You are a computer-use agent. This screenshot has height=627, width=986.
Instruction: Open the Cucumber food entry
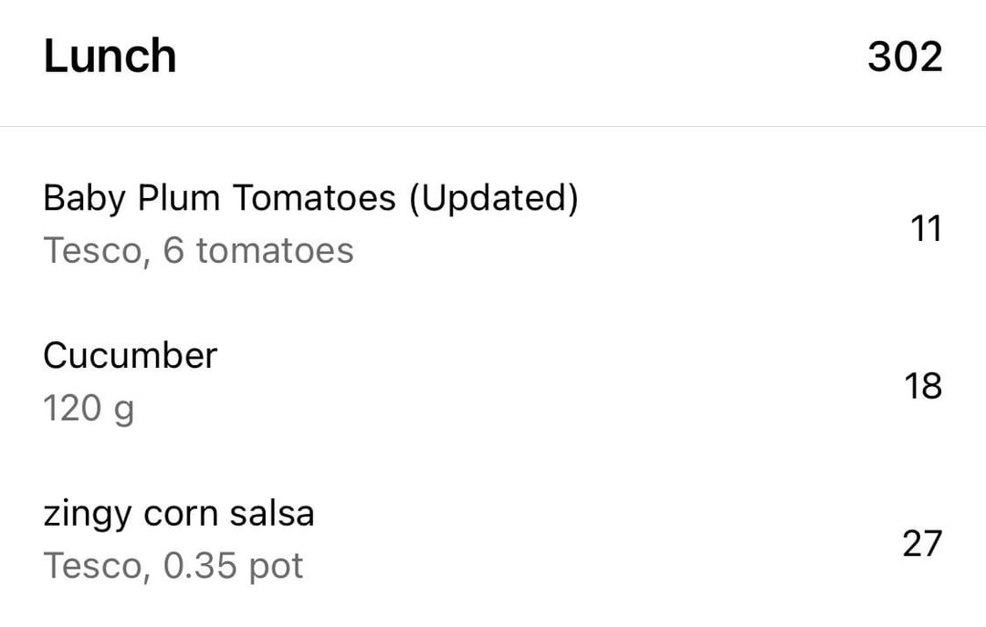pos(493,381)
